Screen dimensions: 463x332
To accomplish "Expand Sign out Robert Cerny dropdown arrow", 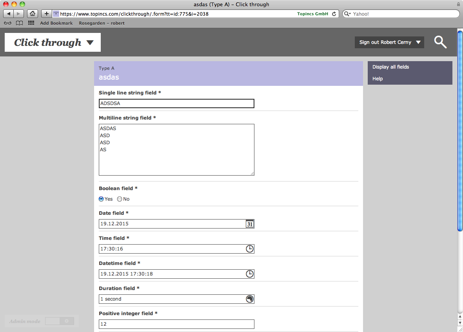I will point(418,42).
